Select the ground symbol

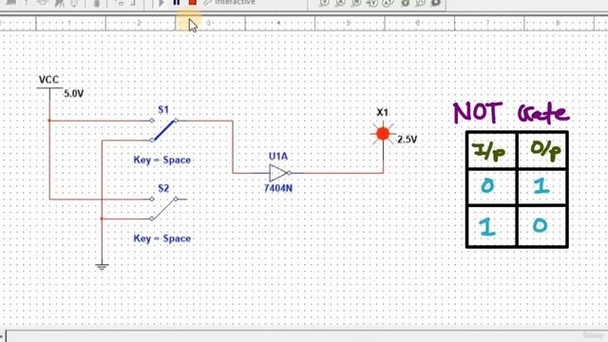click(102, 267)
